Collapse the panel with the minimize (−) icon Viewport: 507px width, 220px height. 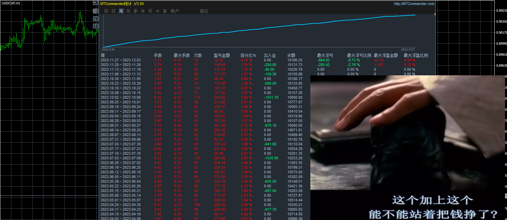[x=95, y=2]
